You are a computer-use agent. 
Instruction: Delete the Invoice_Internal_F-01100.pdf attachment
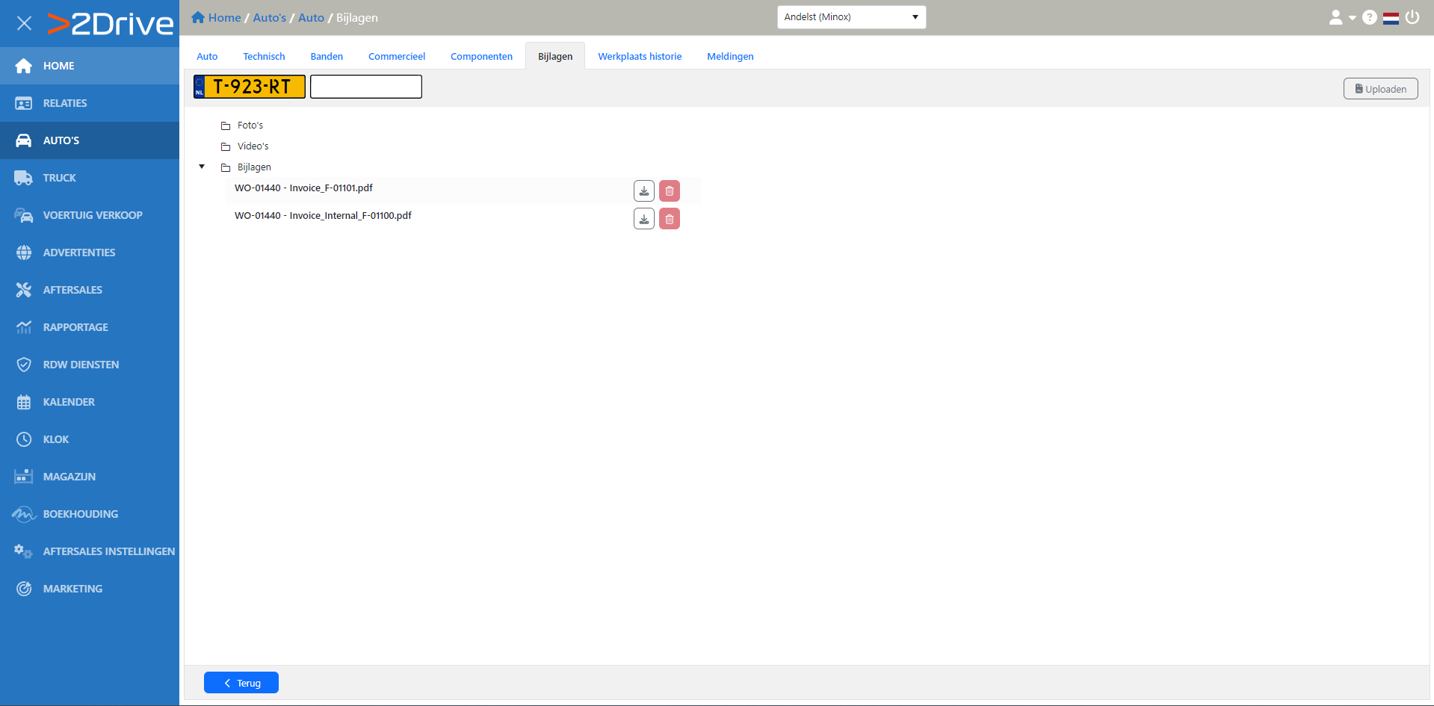pyautogui.click(x=669, y=219)
